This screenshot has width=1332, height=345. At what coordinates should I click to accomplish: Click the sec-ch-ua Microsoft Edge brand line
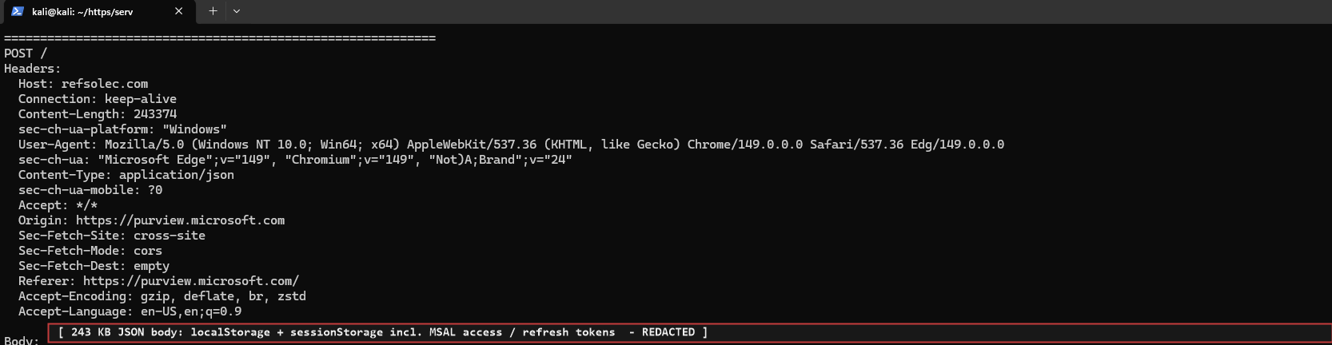[x=296, y=160]
